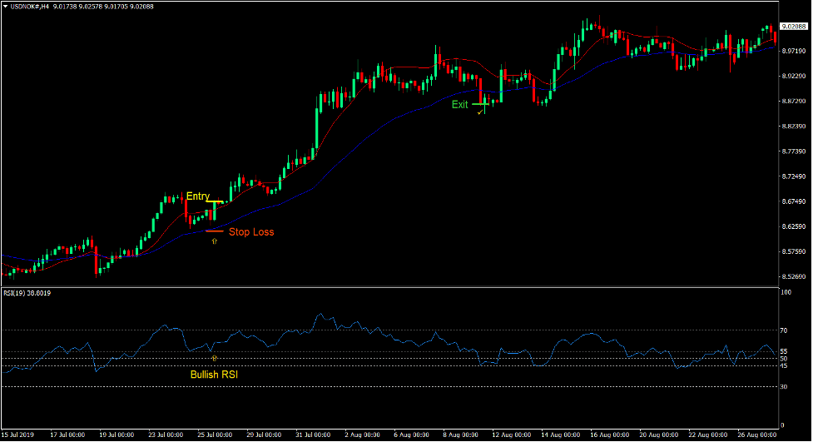Click the Exit text label
813x442 pixels.
tap(459, 105)
